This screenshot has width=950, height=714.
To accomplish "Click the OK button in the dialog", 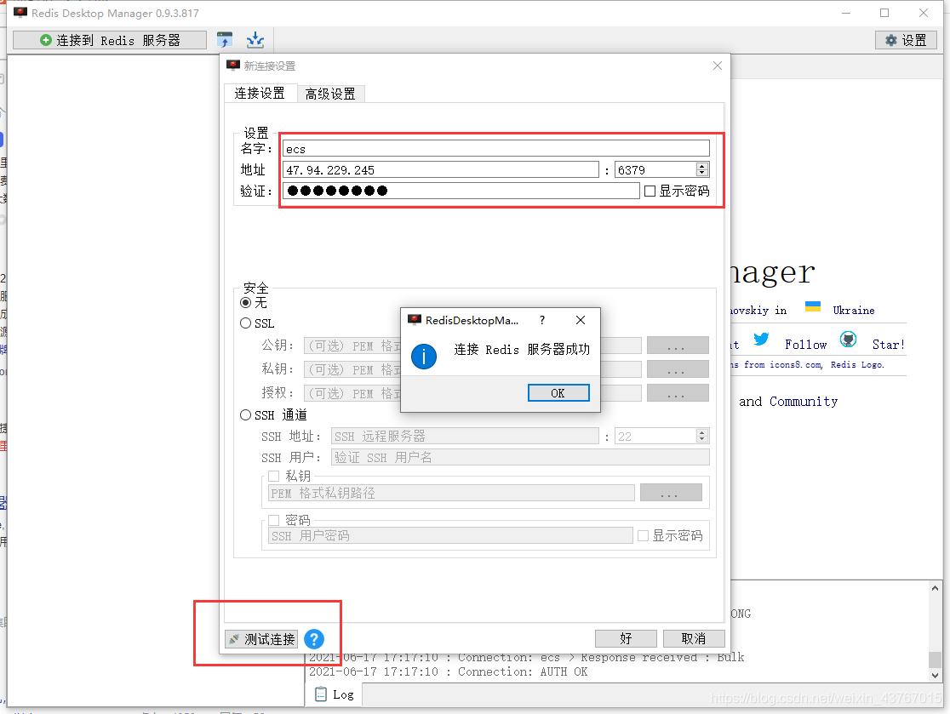I will pyautogui.click(x=558, y=392).
